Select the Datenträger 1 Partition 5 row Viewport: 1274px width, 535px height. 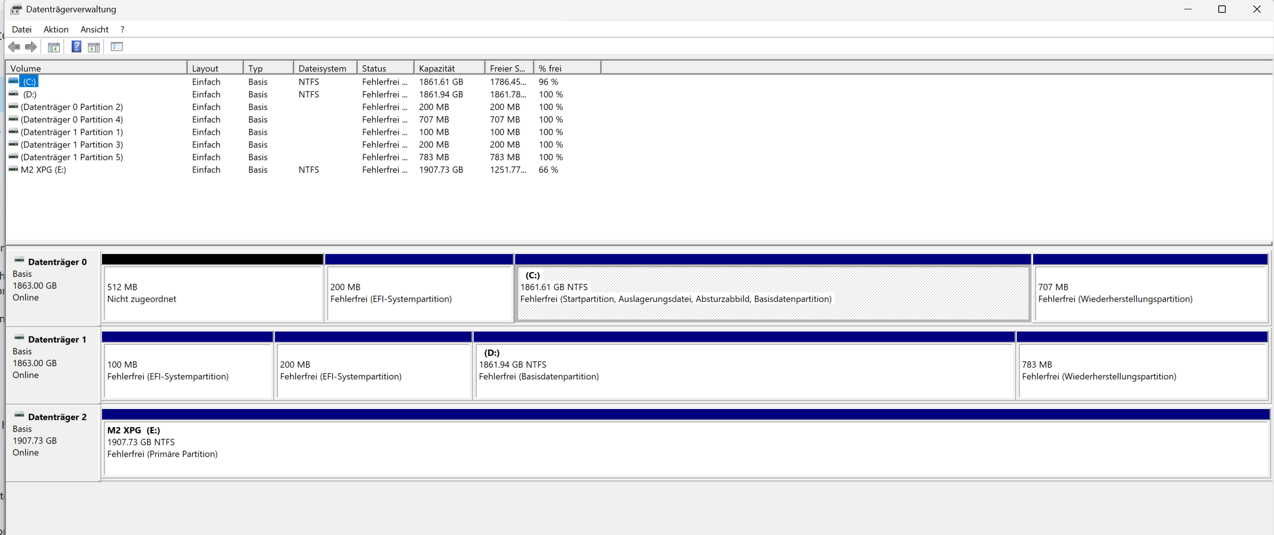[72, 157]
